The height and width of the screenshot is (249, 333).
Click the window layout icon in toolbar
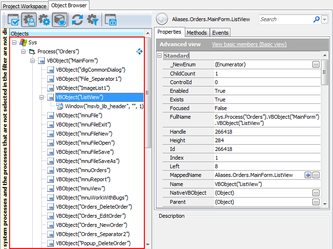coord(111,20)
